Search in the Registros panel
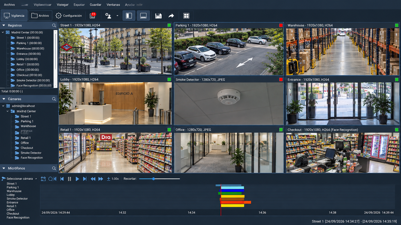401x225 pixels. pyautogui.click(x=54, y=25)
